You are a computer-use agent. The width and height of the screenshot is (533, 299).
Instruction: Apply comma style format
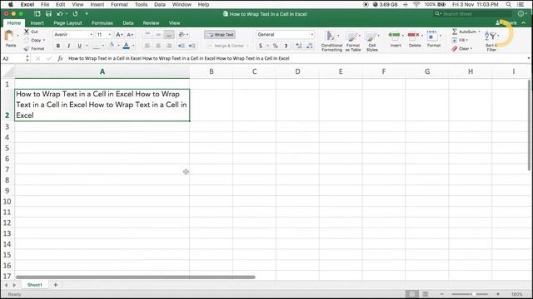(x=286, y=46)
